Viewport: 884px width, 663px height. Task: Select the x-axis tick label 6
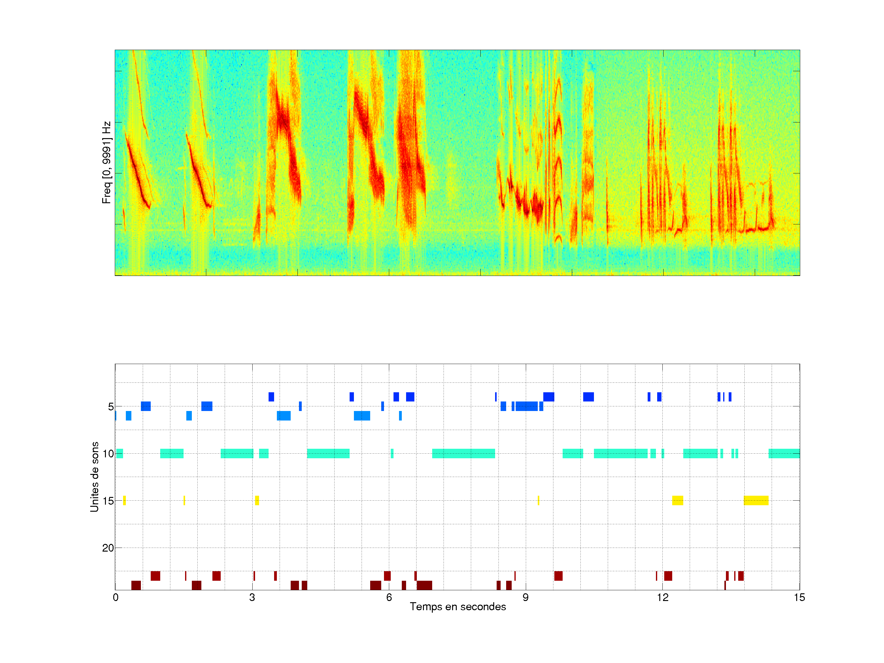pyautogui.click(x=389, y=597)
